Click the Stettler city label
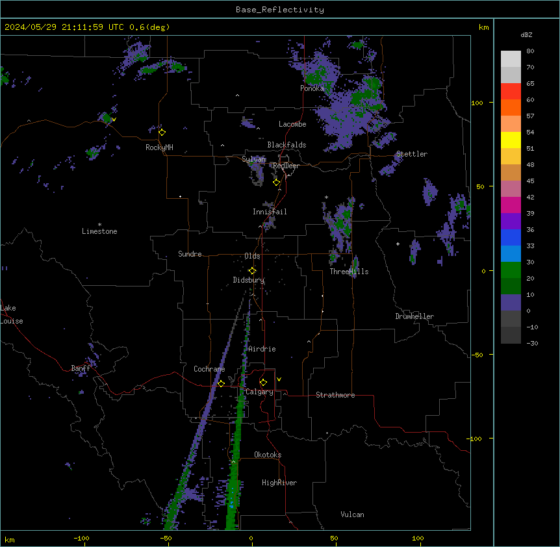This screenshot has width=560, height=547. click(412, 154)
